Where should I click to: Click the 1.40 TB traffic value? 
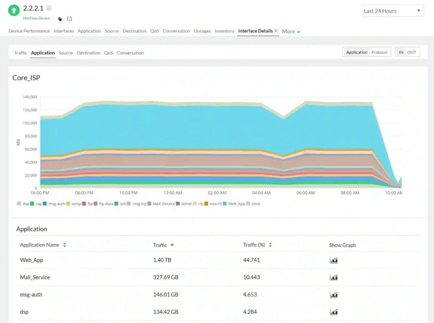162,260
